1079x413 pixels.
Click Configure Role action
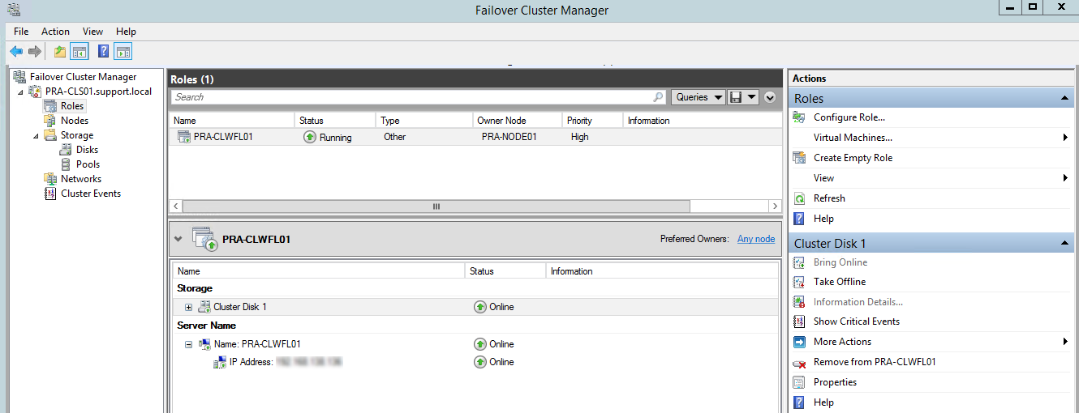(849, 117)
